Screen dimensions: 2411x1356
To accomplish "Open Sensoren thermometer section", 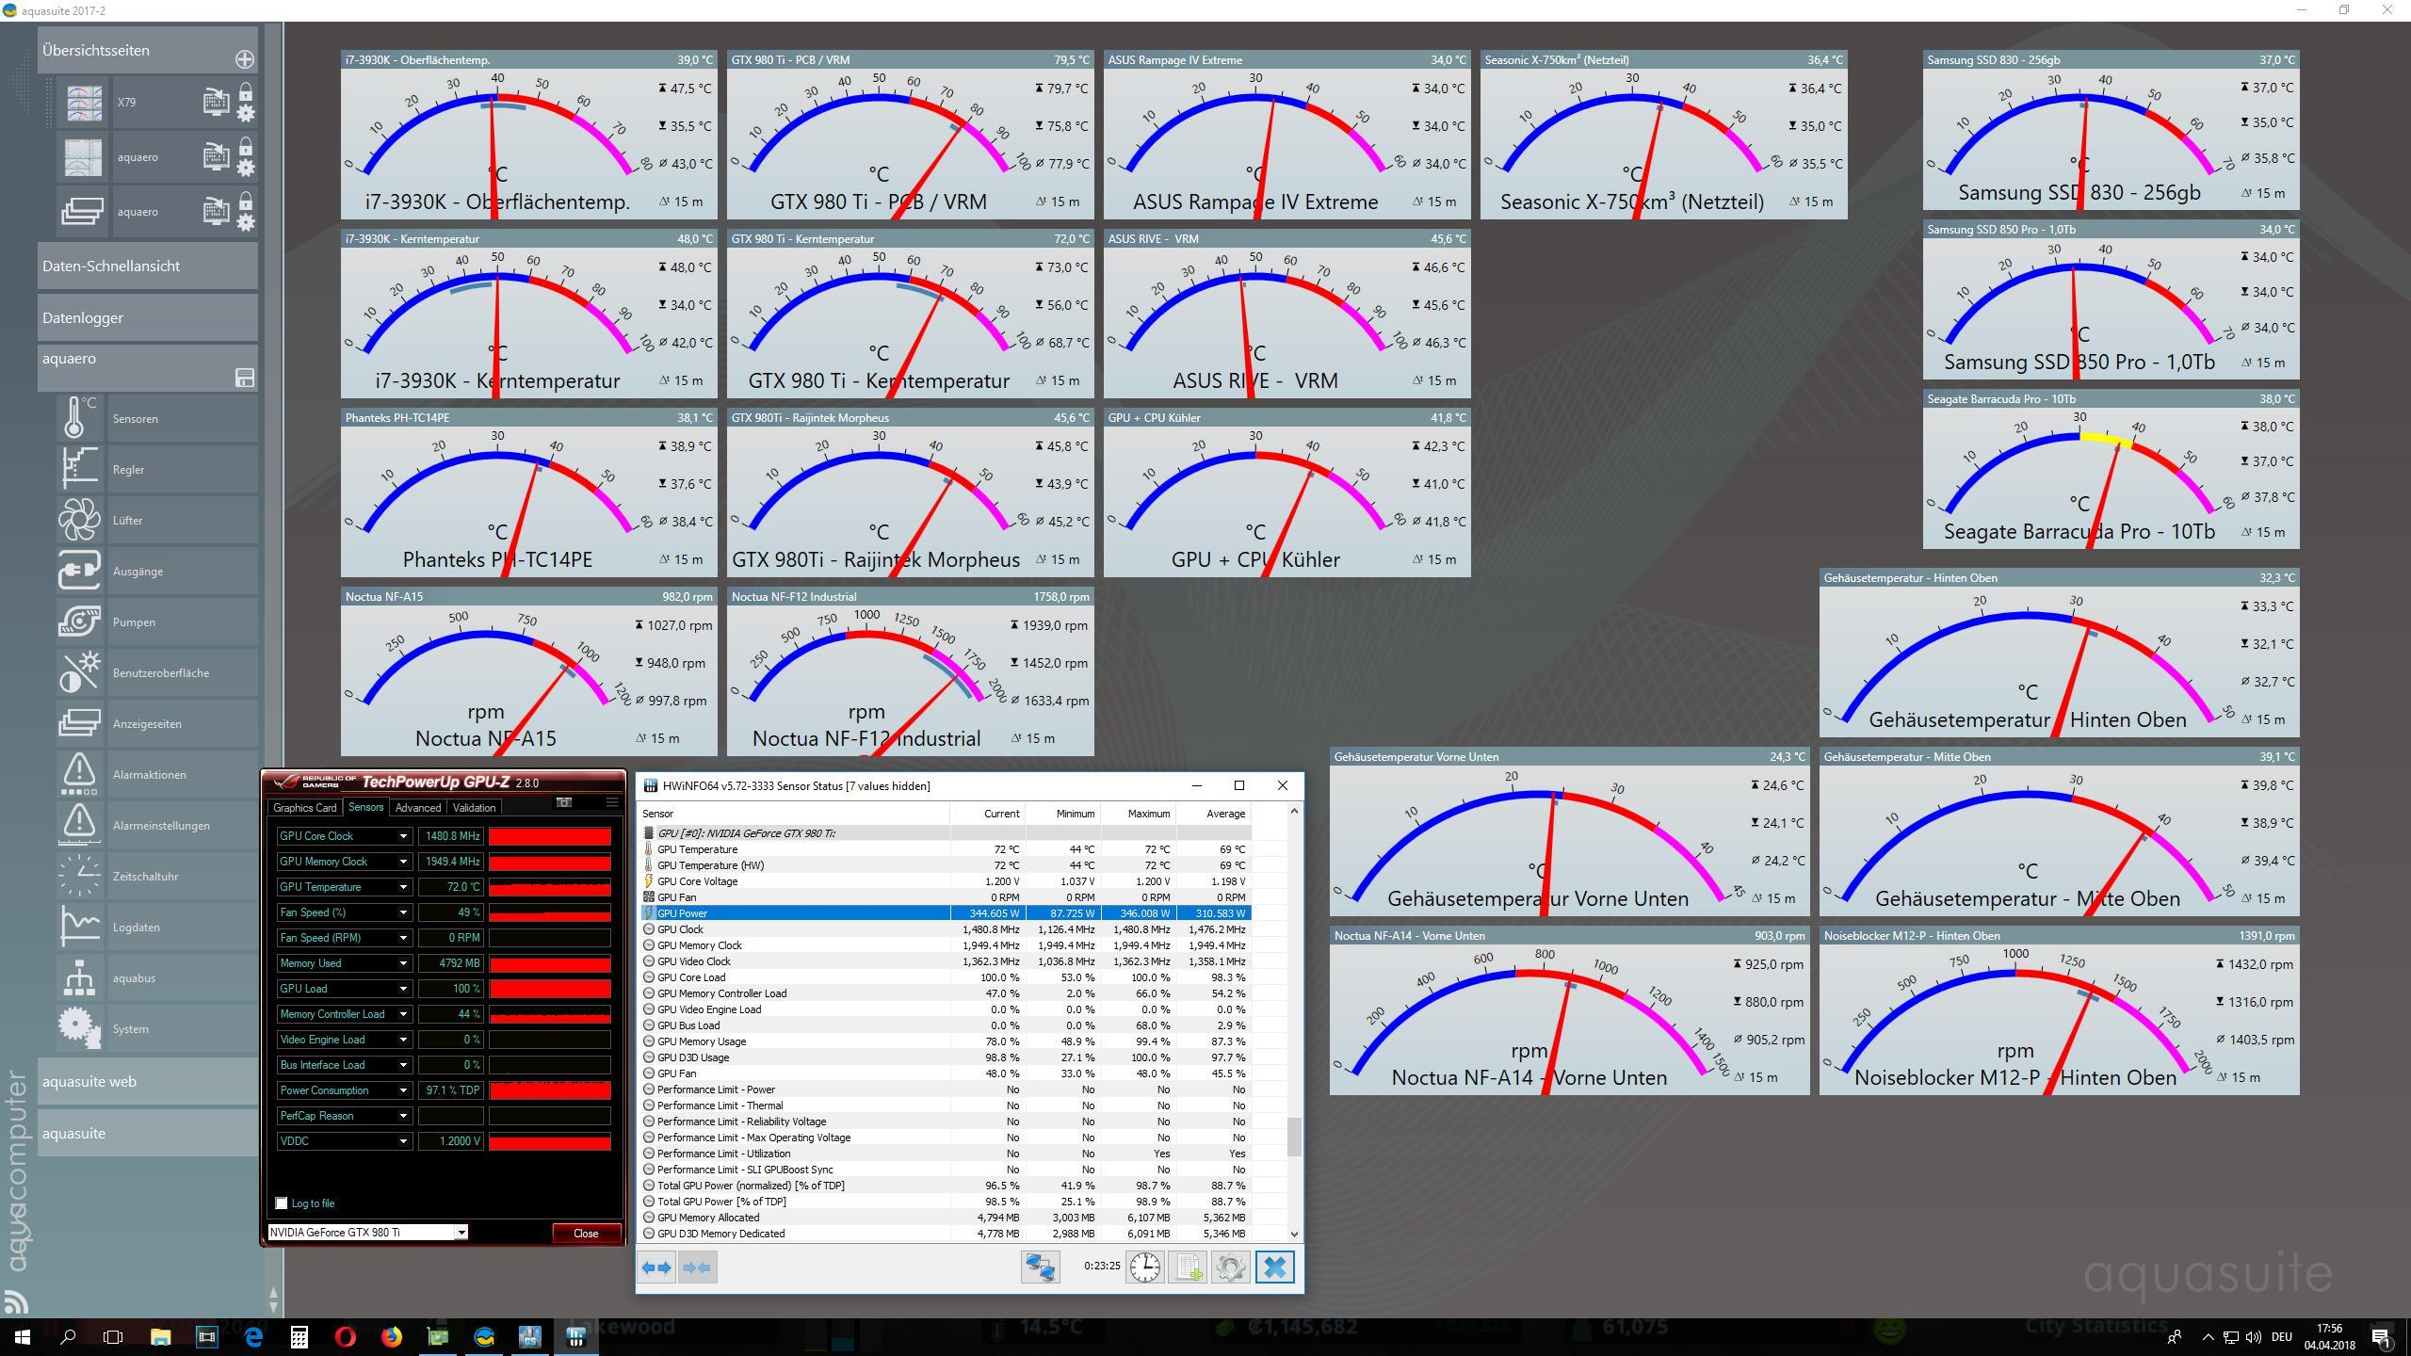I will [x=157, y=419].
